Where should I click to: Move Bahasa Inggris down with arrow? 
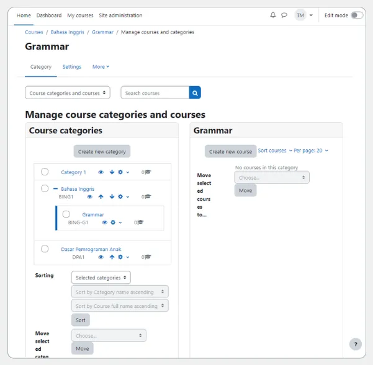(112, 196)
